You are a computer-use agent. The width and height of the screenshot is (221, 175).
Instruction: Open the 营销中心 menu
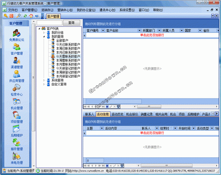[x=65, y=10]
